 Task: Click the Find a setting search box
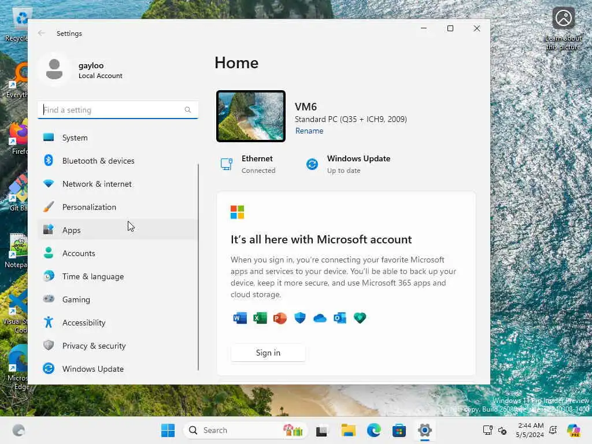[118, 110]
